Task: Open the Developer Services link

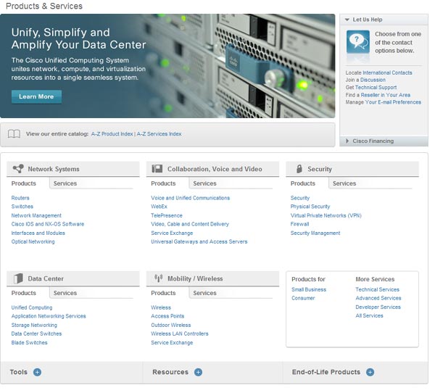Action: coord(378,307)
